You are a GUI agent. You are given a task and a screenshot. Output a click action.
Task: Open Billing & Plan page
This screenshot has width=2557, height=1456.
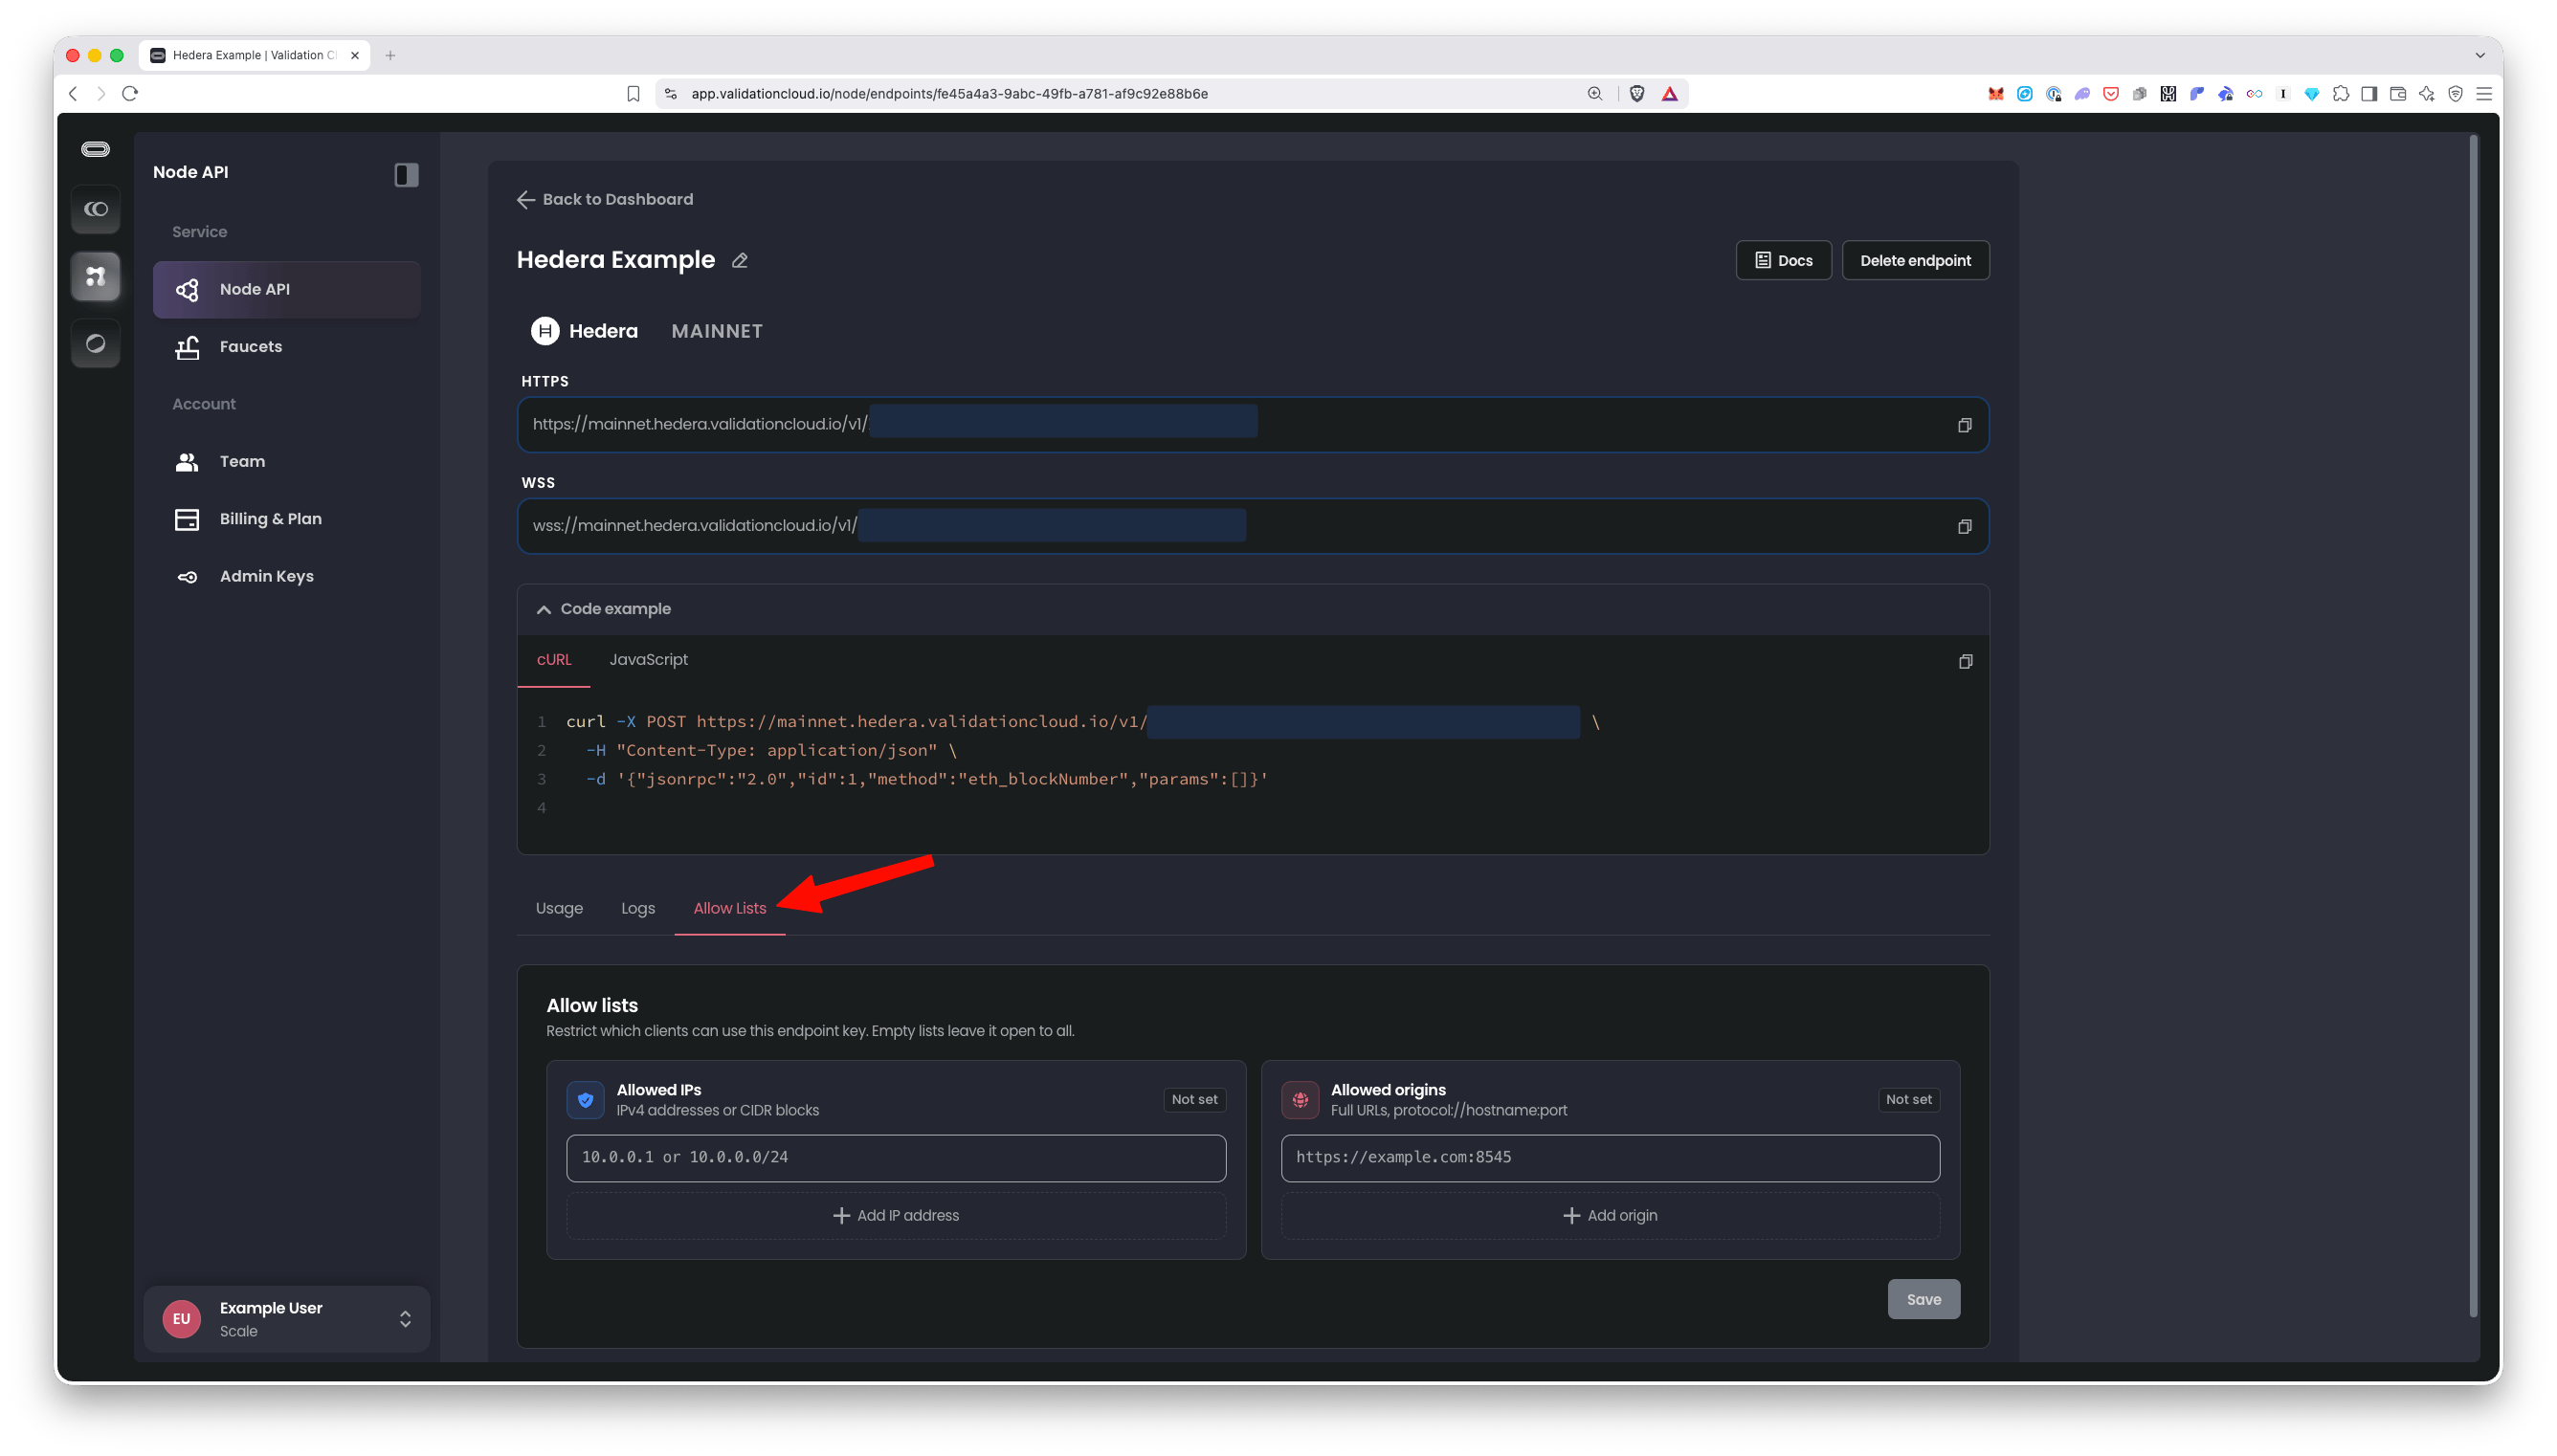point(287,518)
